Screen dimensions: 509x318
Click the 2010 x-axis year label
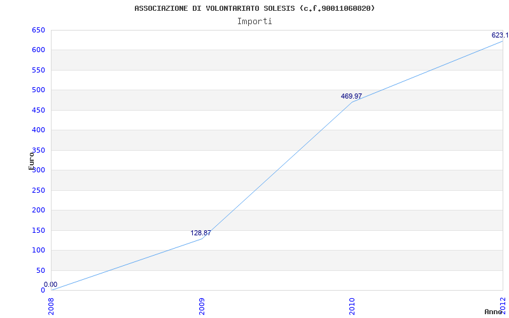pyautogui.click(x=352, y=306)
